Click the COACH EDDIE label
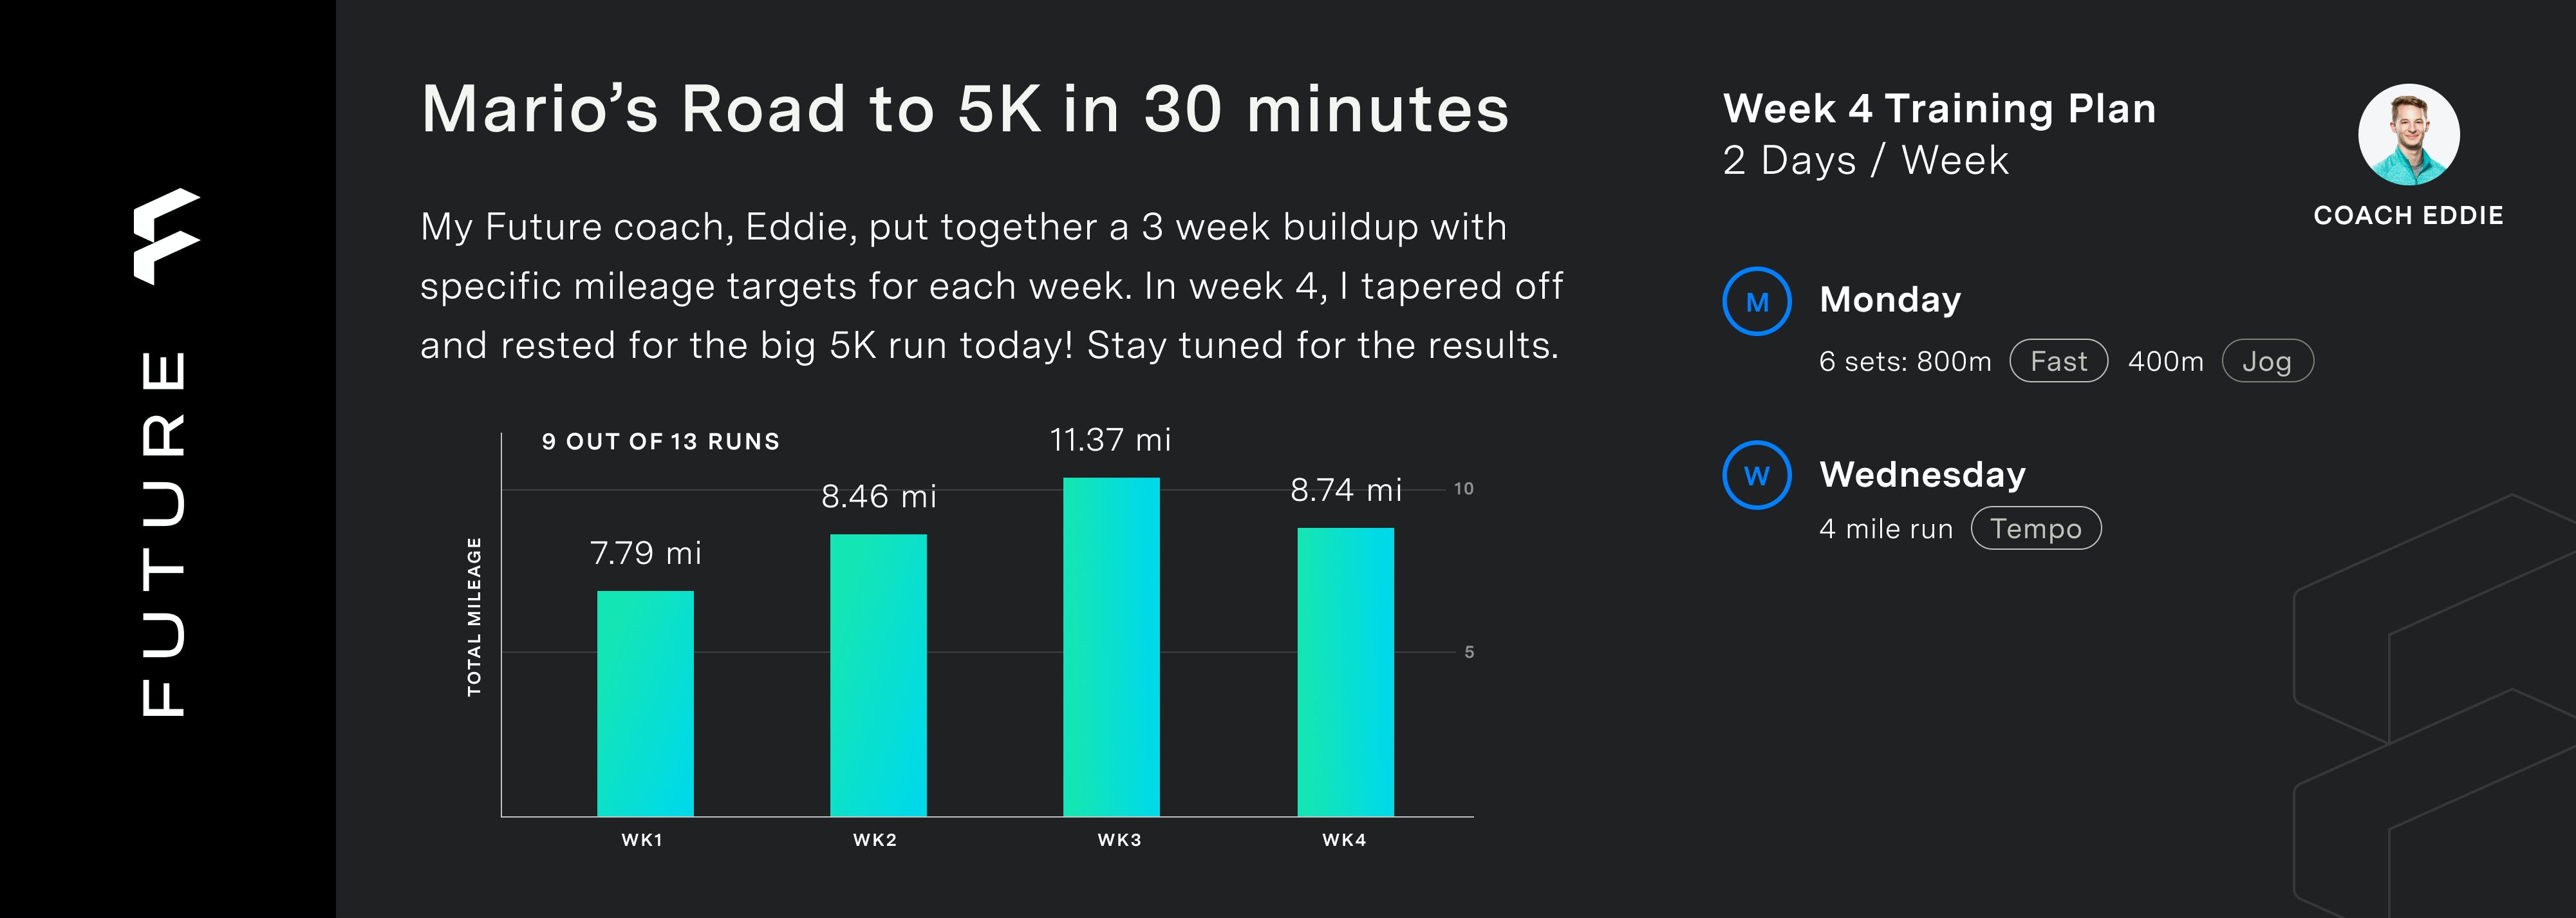 tap(2408, 215)
